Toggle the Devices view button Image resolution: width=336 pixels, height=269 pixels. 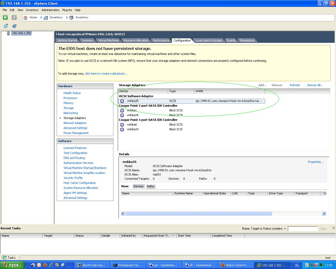click(138, 187)
